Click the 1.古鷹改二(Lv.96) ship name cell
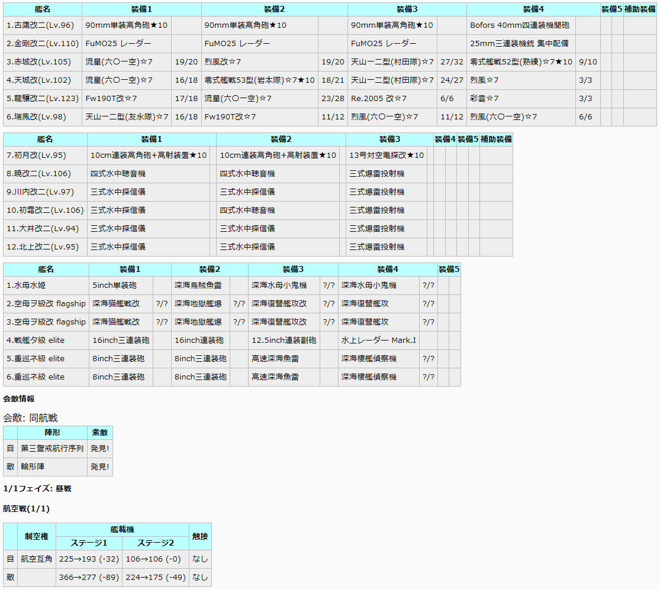The height and width of the screenshot is (590, 660). tap(40, 25)
